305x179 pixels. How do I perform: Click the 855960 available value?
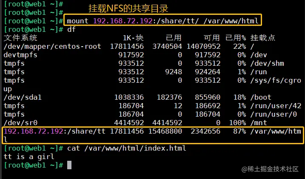[x=208, y=97]
